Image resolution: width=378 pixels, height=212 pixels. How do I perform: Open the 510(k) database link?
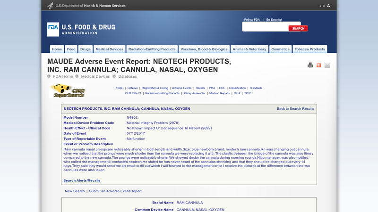point(120,88)
